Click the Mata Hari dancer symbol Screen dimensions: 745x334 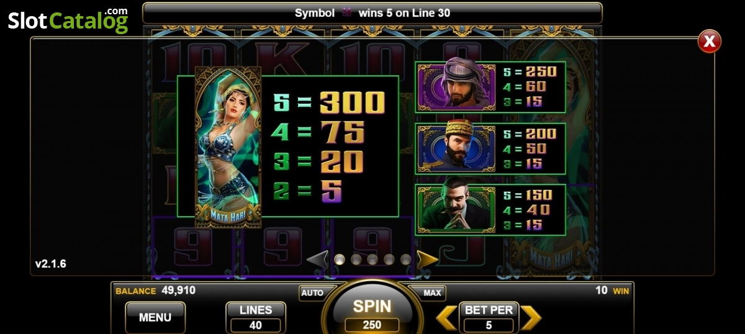coord(228,147)
